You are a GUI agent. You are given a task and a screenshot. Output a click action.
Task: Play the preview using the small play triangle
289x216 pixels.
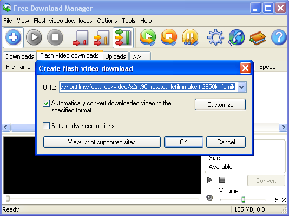pos(210,180)
